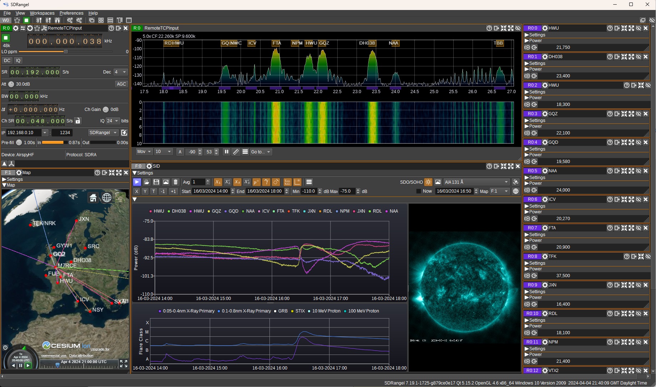Image resolution: width=656 pixels, height=387 pixels.
Task: Click the globe scene mode icon on map
Action: [x=107, y=198]
